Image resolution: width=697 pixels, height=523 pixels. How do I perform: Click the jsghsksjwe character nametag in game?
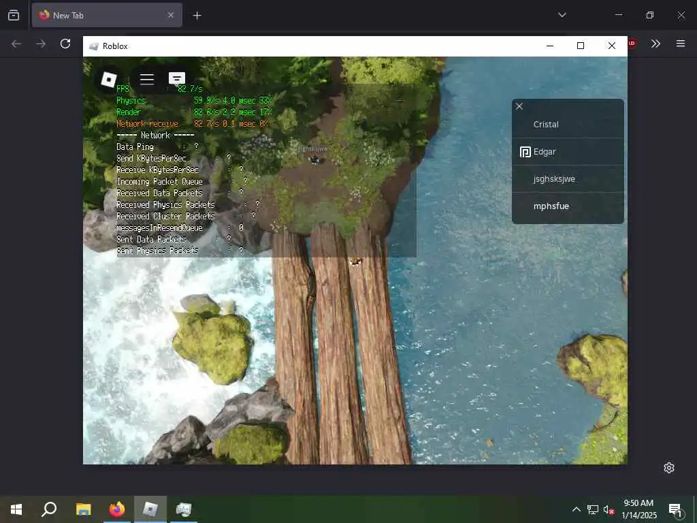coord(312,149)
